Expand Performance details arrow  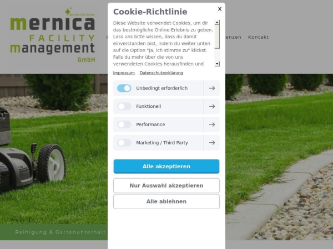[x=212, y=124]
